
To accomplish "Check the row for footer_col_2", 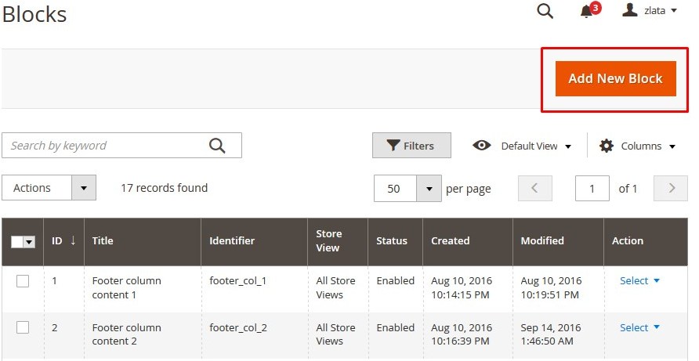I will [x=23, y=327].
